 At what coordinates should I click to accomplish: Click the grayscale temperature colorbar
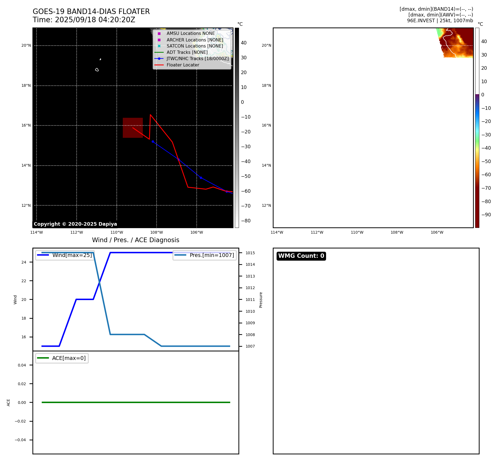237,128
